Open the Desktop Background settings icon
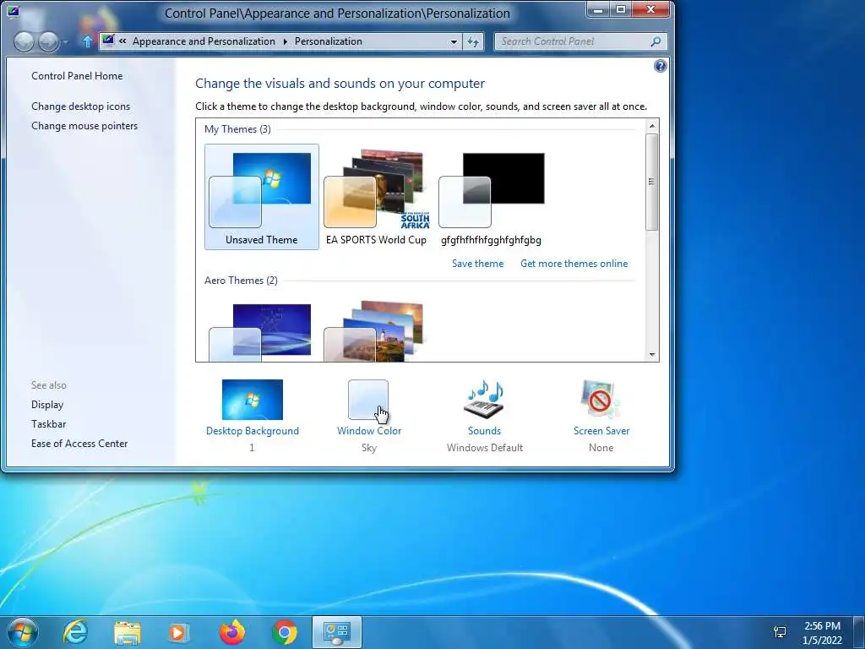The image size is (865, 649). tap(252, 400)
